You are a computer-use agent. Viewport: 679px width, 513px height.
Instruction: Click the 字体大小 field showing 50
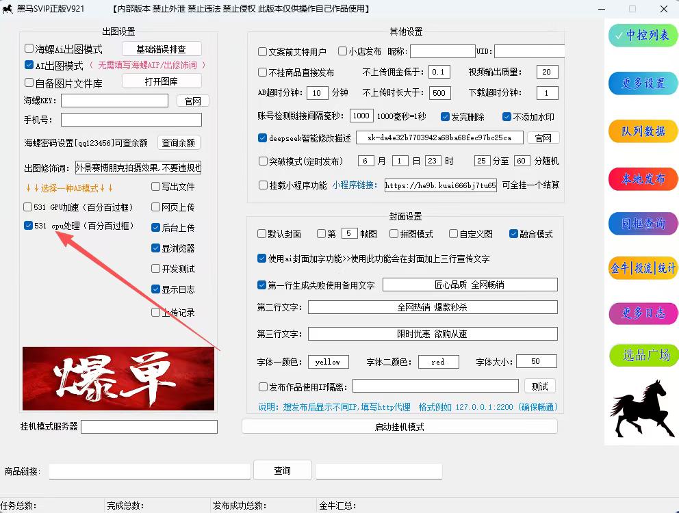click(x=537, y=361)
